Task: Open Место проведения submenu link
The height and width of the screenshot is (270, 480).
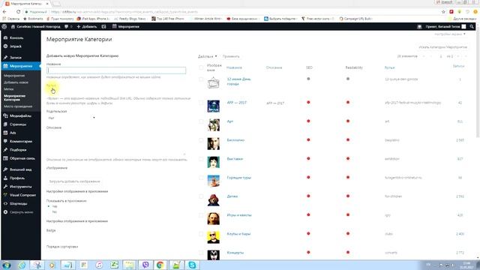Action: [x=18, y=106]
